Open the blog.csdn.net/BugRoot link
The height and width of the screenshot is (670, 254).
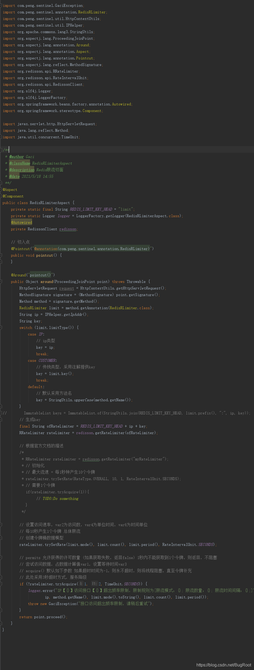pos(224,665)
